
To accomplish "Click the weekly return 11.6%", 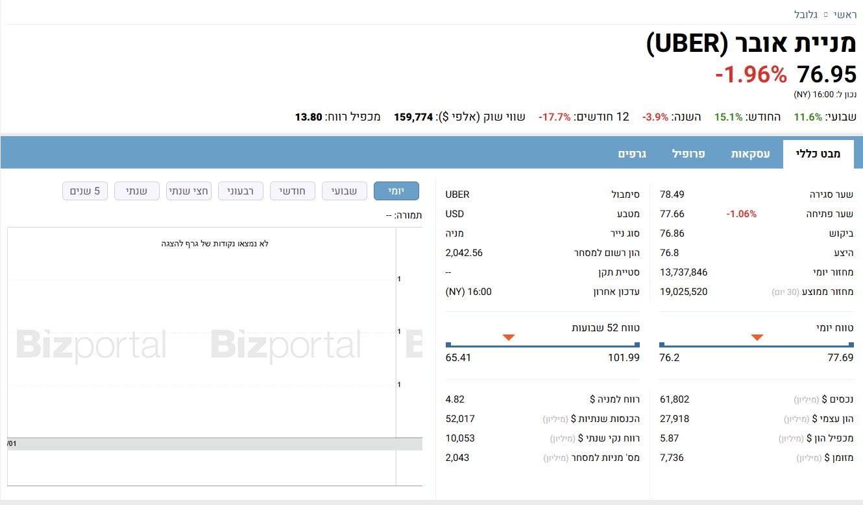I will 808,117.
